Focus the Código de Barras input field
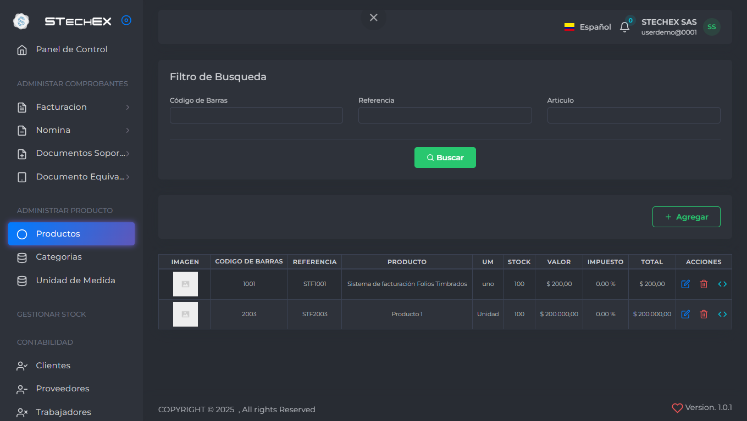 (256, 115)
